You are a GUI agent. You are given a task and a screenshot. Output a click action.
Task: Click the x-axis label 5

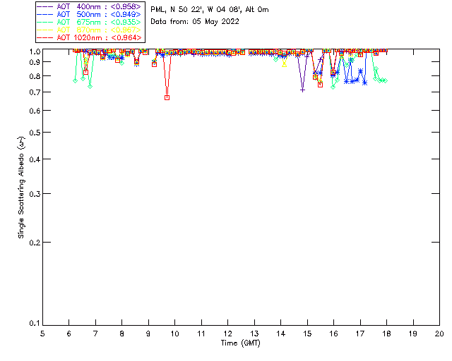42,334
